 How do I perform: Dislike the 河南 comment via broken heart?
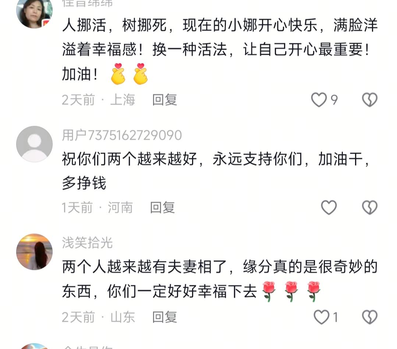pos(370,207)
